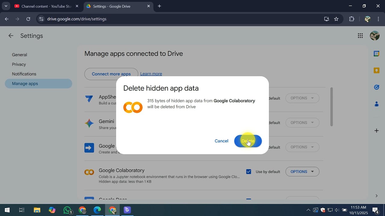The width and height of the screenshot is (385, 216).
Task: Open the taskbar volume control
Action: (337, 210)
